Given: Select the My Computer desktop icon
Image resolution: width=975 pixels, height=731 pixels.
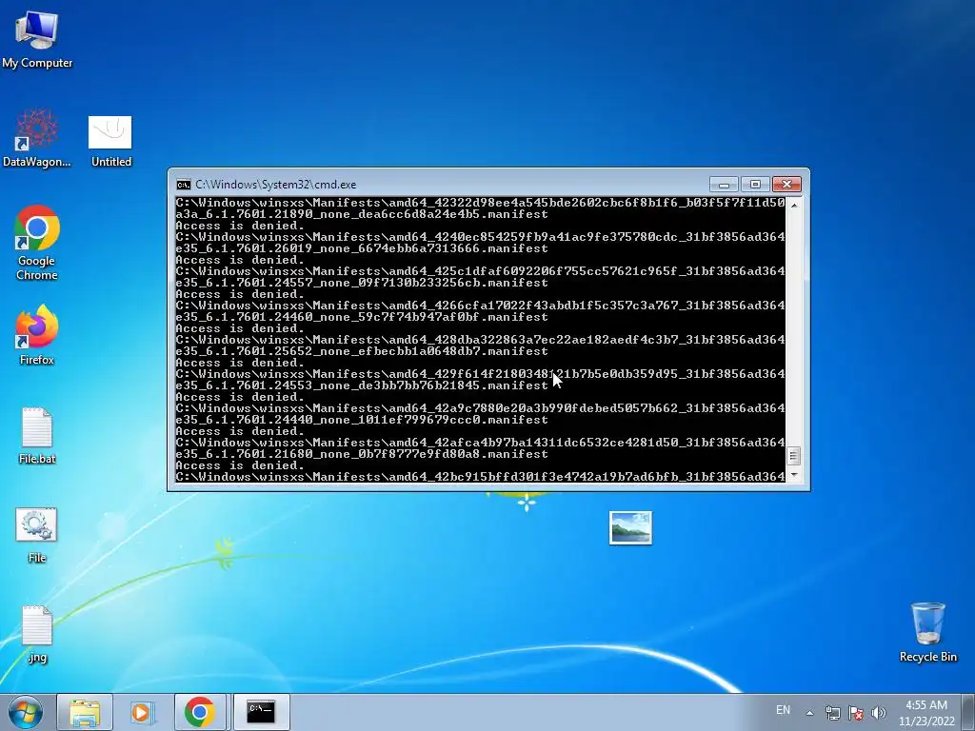Looking at the screenshot, I should tap(37, 40).
